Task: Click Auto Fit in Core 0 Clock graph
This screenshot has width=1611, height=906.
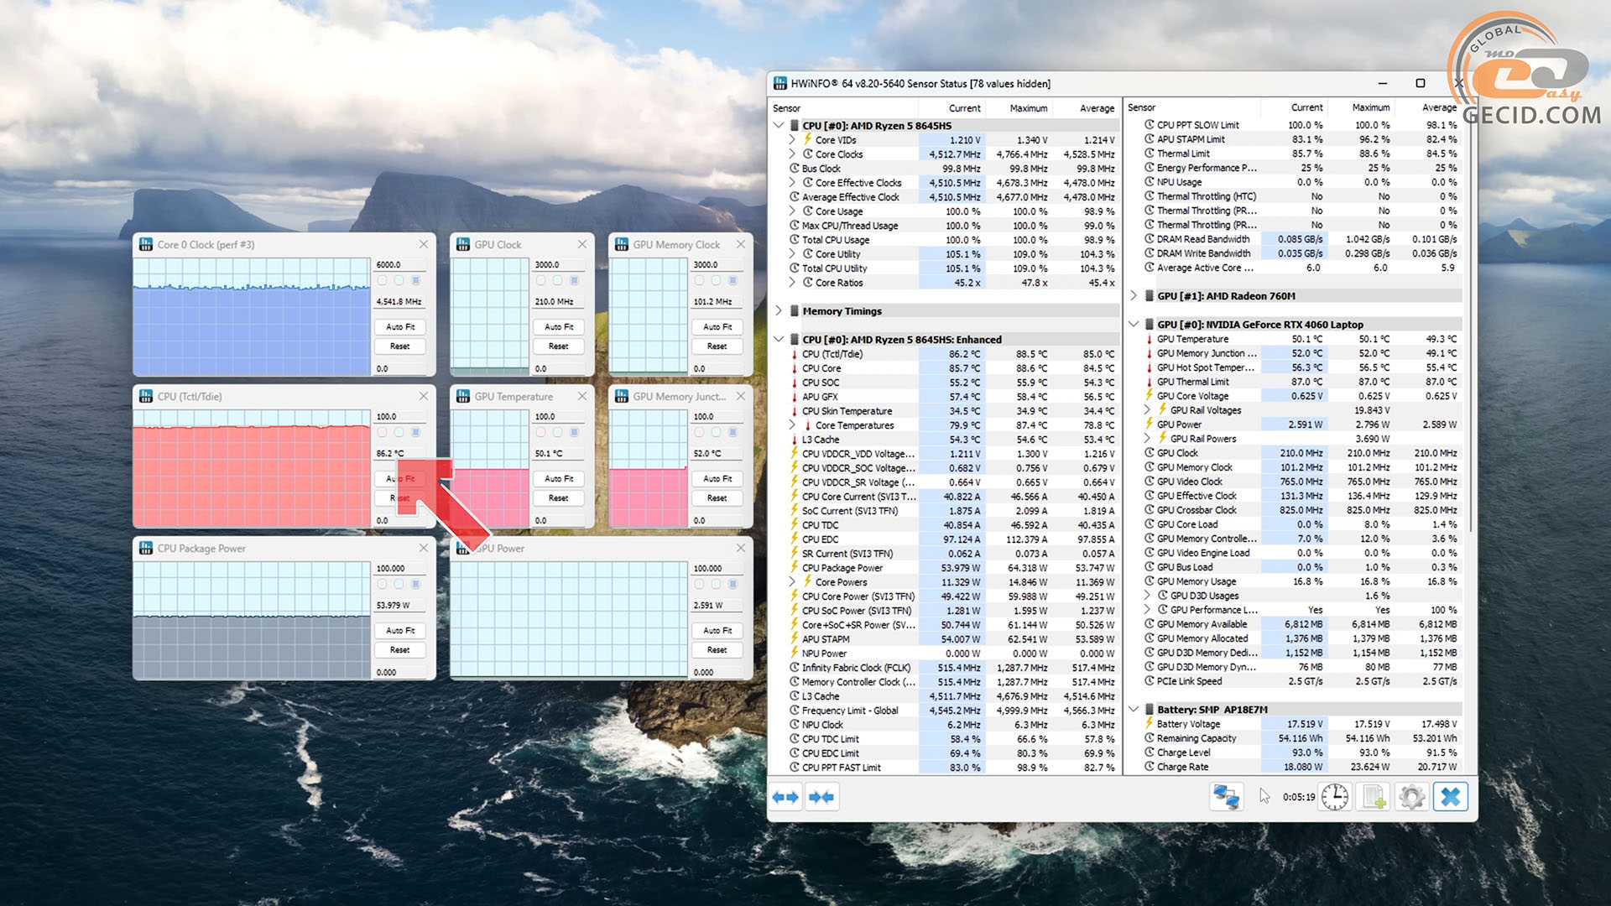Action: click(400, 326)
